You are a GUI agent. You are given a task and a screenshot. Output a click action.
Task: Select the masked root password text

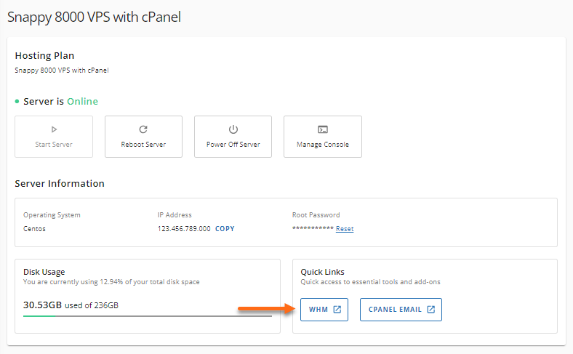(x=312, y=228)
